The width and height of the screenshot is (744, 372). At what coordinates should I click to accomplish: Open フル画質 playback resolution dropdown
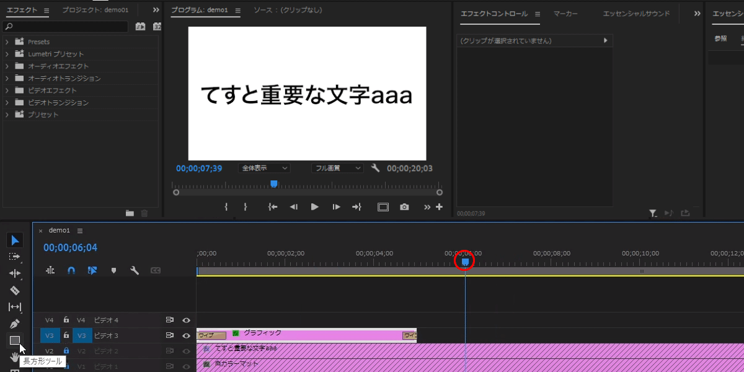337,168
